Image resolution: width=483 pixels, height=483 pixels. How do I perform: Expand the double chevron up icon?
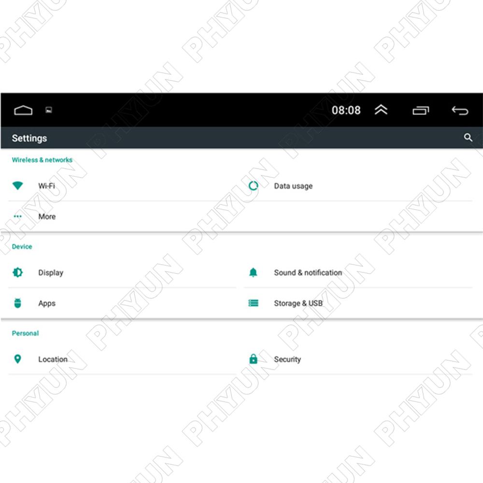[x=381, y=110]
